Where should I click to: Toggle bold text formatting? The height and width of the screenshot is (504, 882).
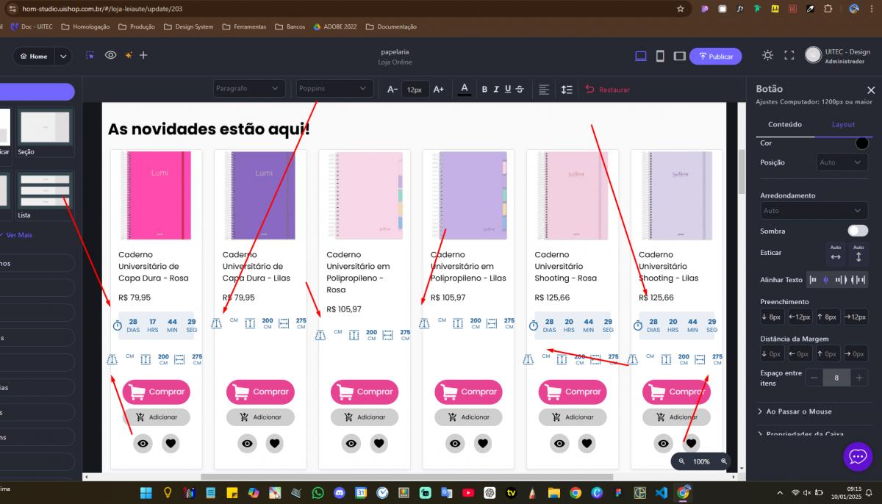(x=484, y=90)
